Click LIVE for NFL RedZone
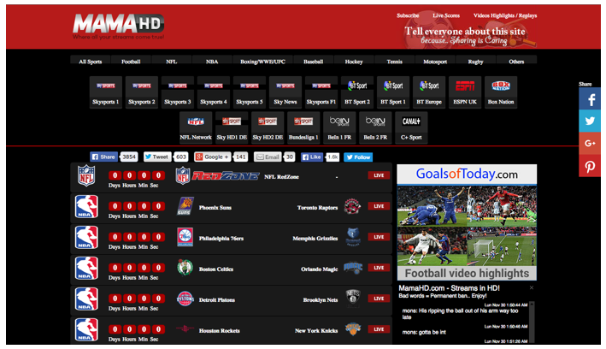 tap(379, 175)
